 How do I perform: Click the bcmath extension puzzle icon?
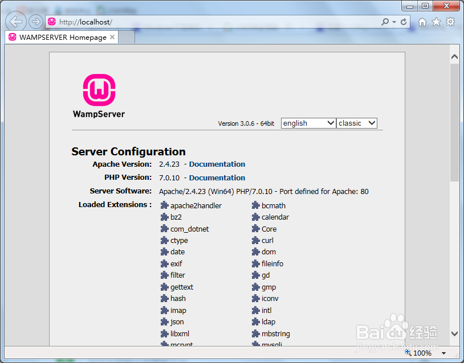(256, 205)
